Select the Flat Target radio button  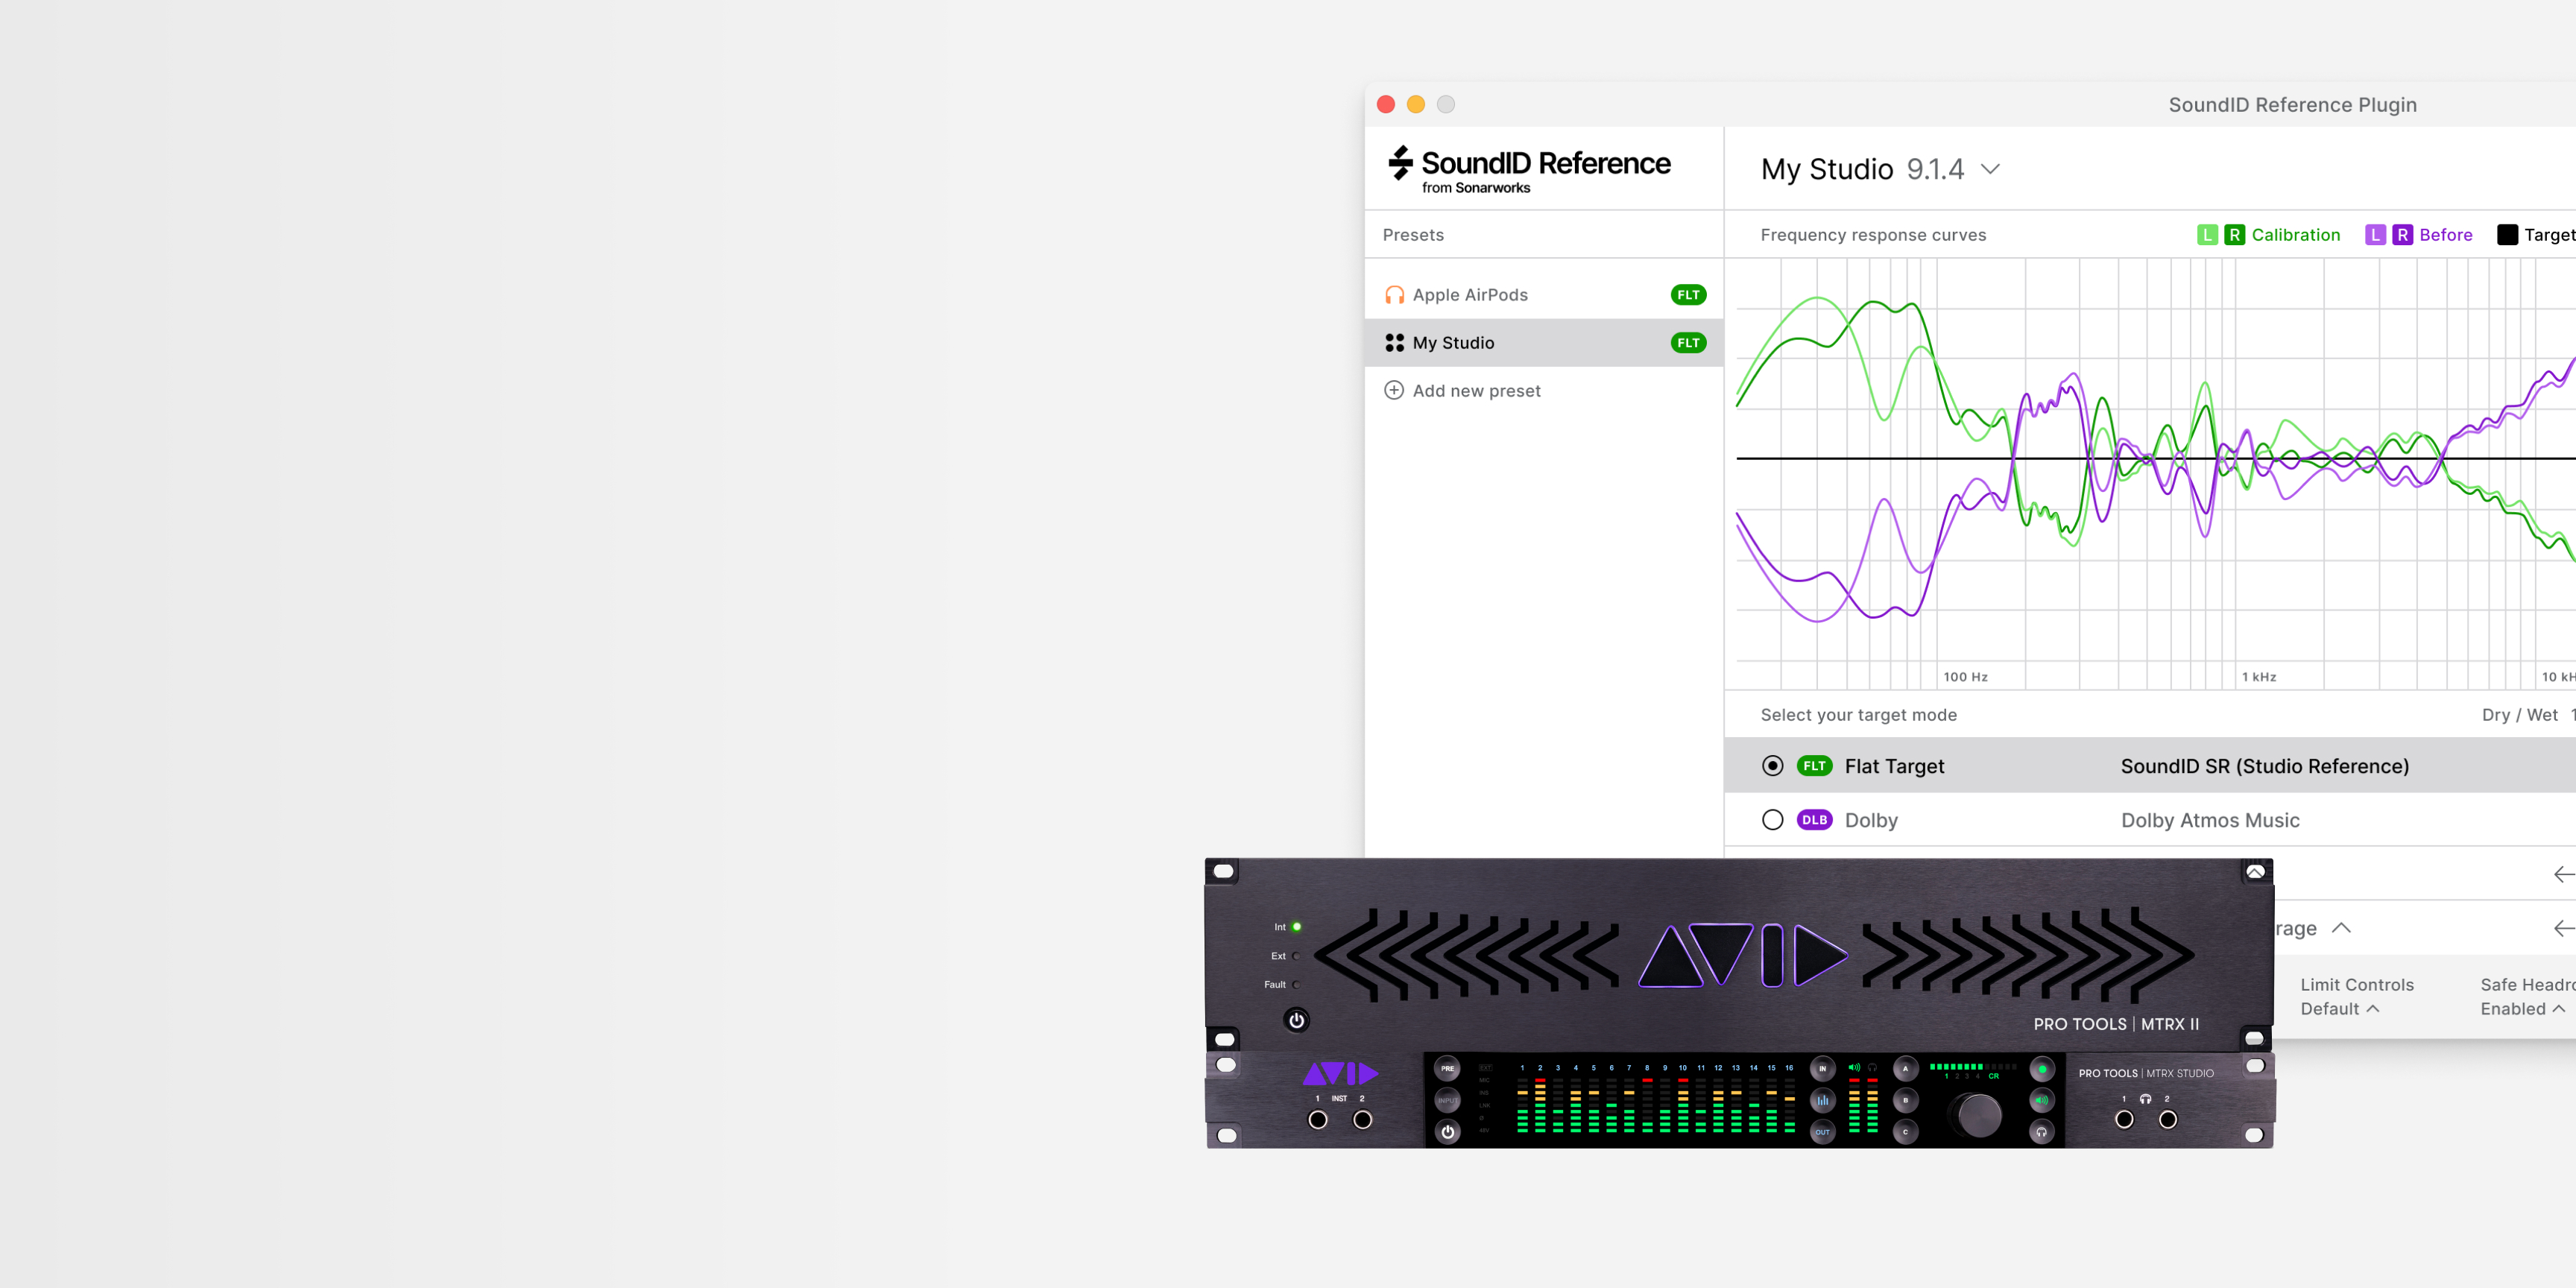coord(1772,765)
